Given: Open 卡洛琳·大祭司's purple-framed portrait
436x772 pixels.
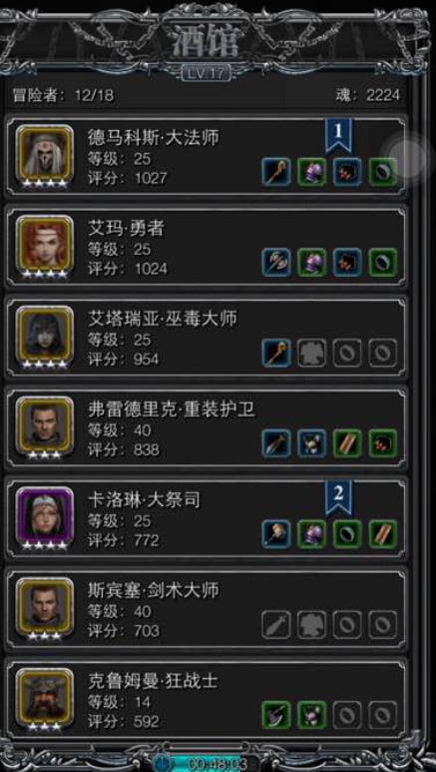Looking at the screenshot, I should [44, 516].
